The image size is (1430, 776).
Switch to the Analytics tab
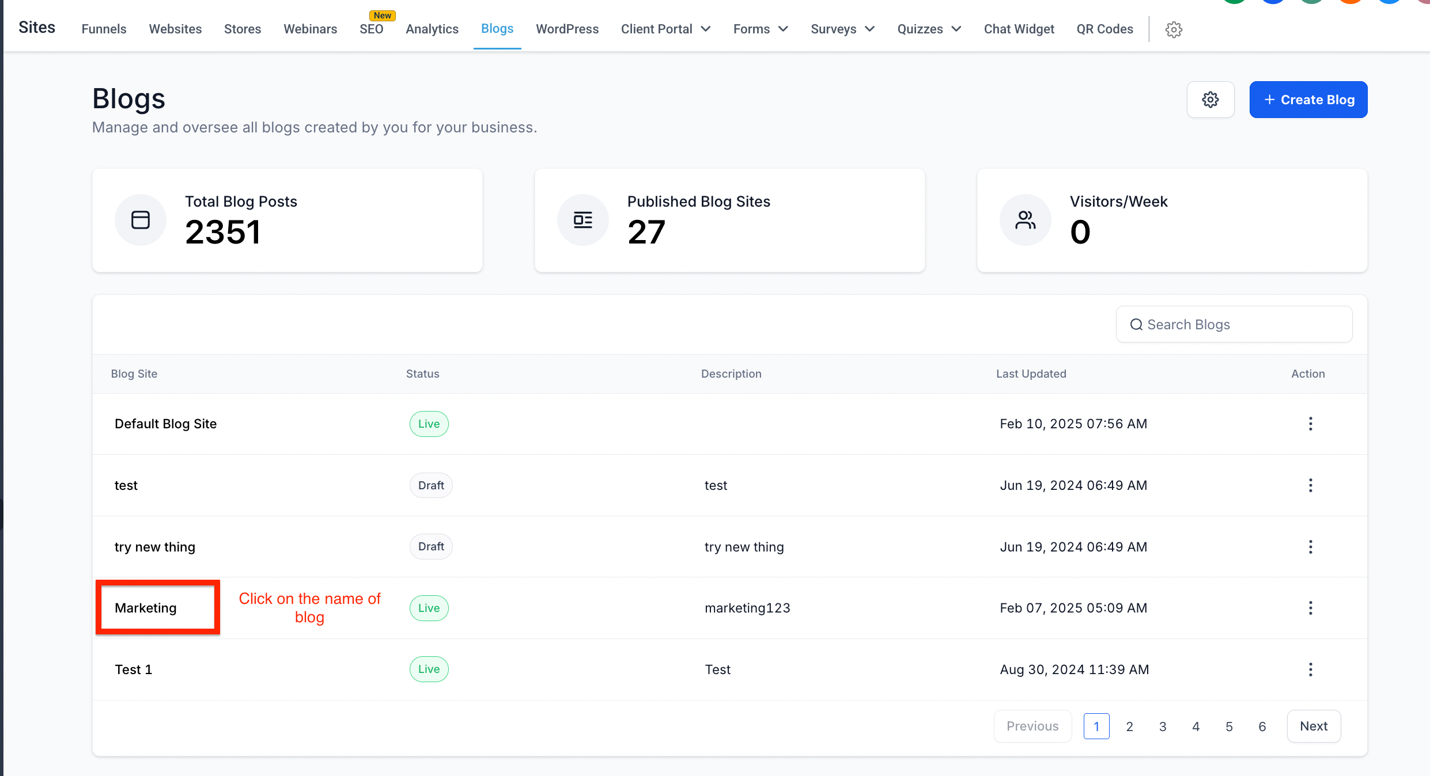coord(432,29)
